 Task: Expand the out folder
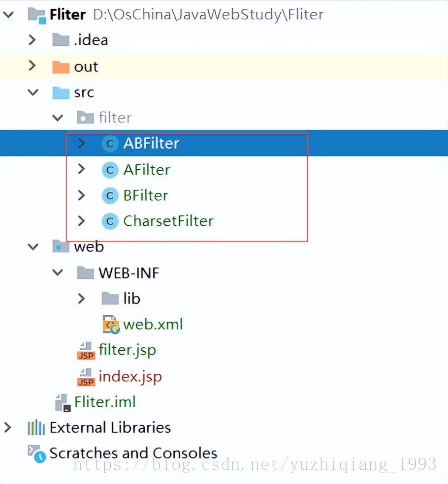tap(32, 65)
